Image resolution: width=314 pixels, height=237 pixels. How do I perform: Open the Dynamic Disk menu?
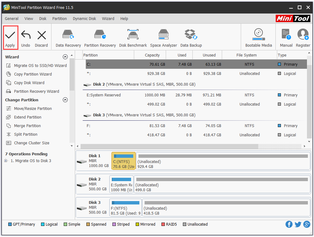84,19
